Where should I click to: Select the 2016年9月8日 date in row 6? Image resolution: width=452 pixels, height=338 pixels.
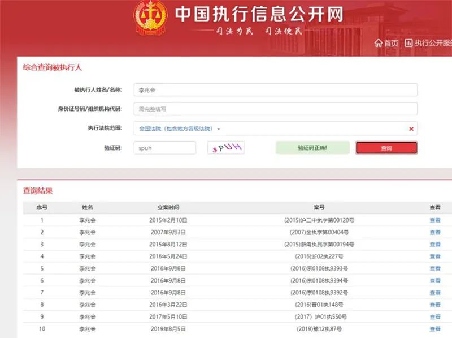pyautogui.click(x=168, y=280)
